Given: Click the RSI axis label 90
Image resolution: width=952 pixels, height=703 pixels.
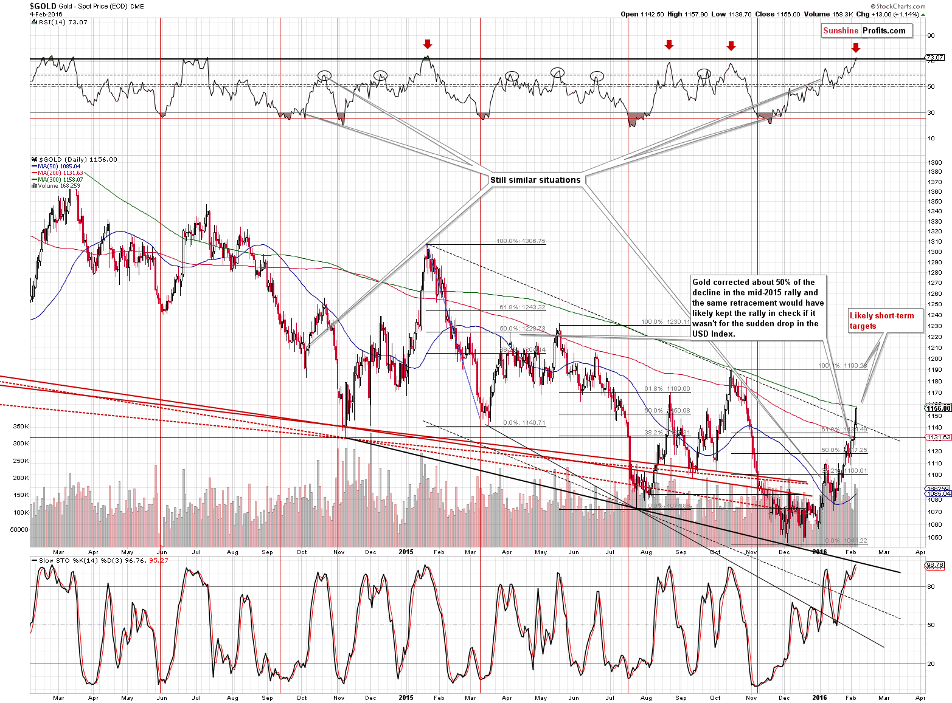Looking at the screenshot, I should 931,36.
